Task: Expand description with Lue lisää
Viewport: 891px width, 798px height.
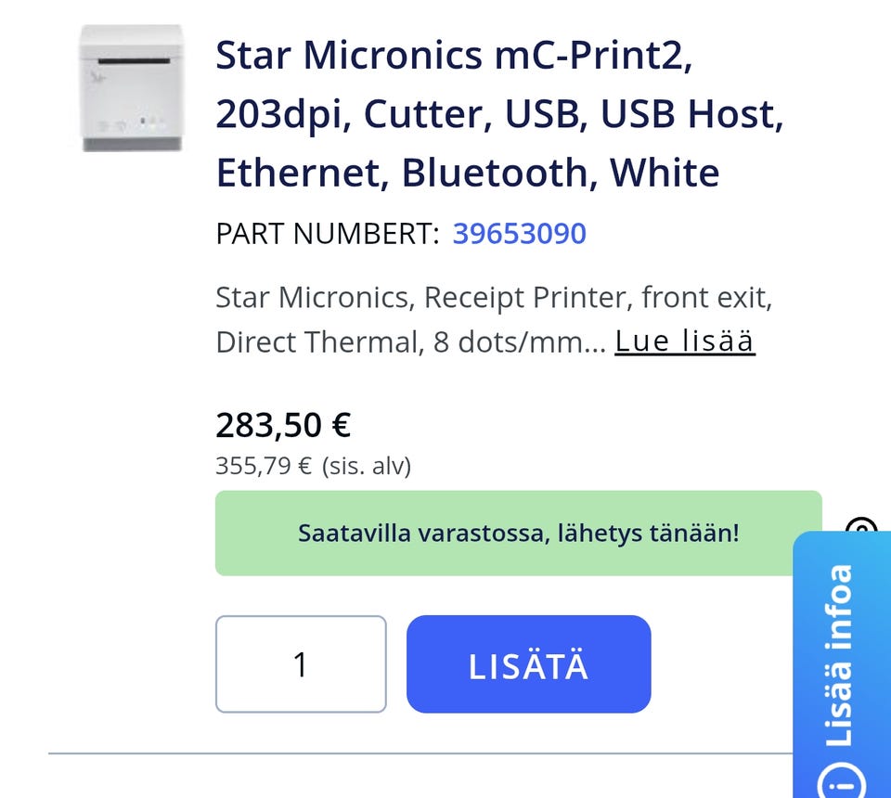Action: (685, 341)
